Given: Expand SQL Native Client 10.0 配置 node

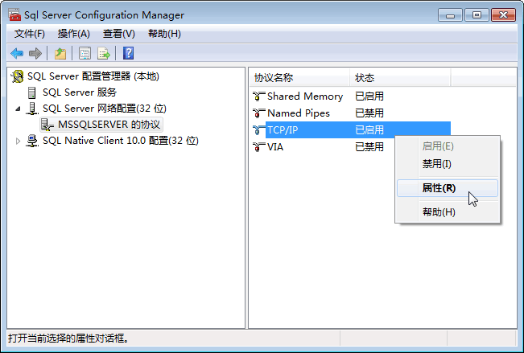Looking at the screenshot, I should pyautogui.click(x=18, y=141).
